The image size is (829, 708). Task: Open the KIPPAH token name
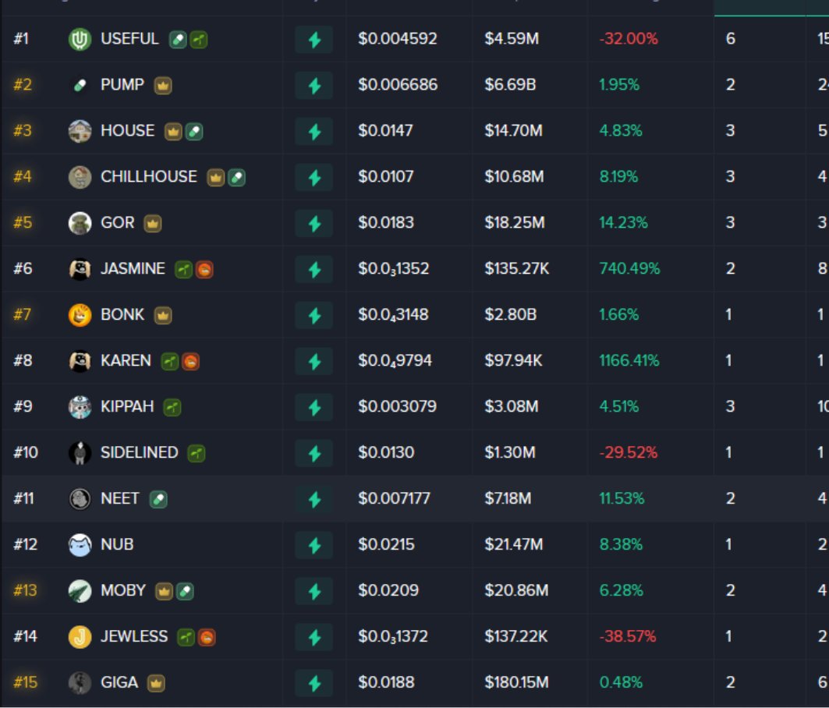127,407
